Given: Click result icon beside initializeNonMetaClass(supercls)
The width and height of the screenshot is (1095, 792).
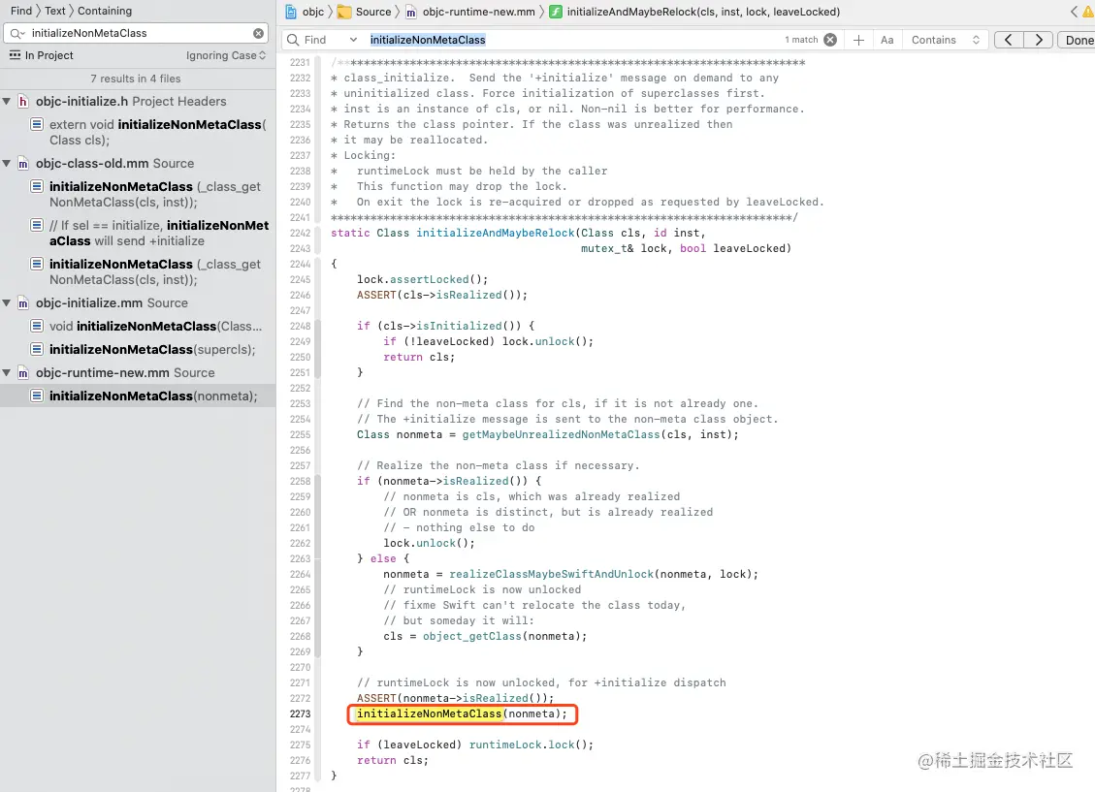Looking at the screenshot, I should [37, 349].
